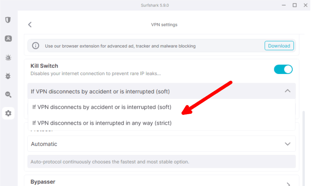311x186 pixels.
Task: Click Kill Switch description about IP leaks
Action: pyautogui.click(x=95, y=74)
